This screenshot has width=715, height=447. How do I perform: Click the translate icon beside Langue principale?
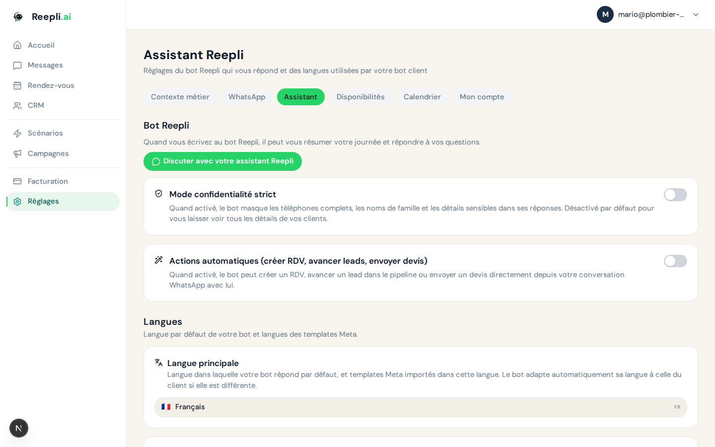pyautogui.click(x=159, y=363)
